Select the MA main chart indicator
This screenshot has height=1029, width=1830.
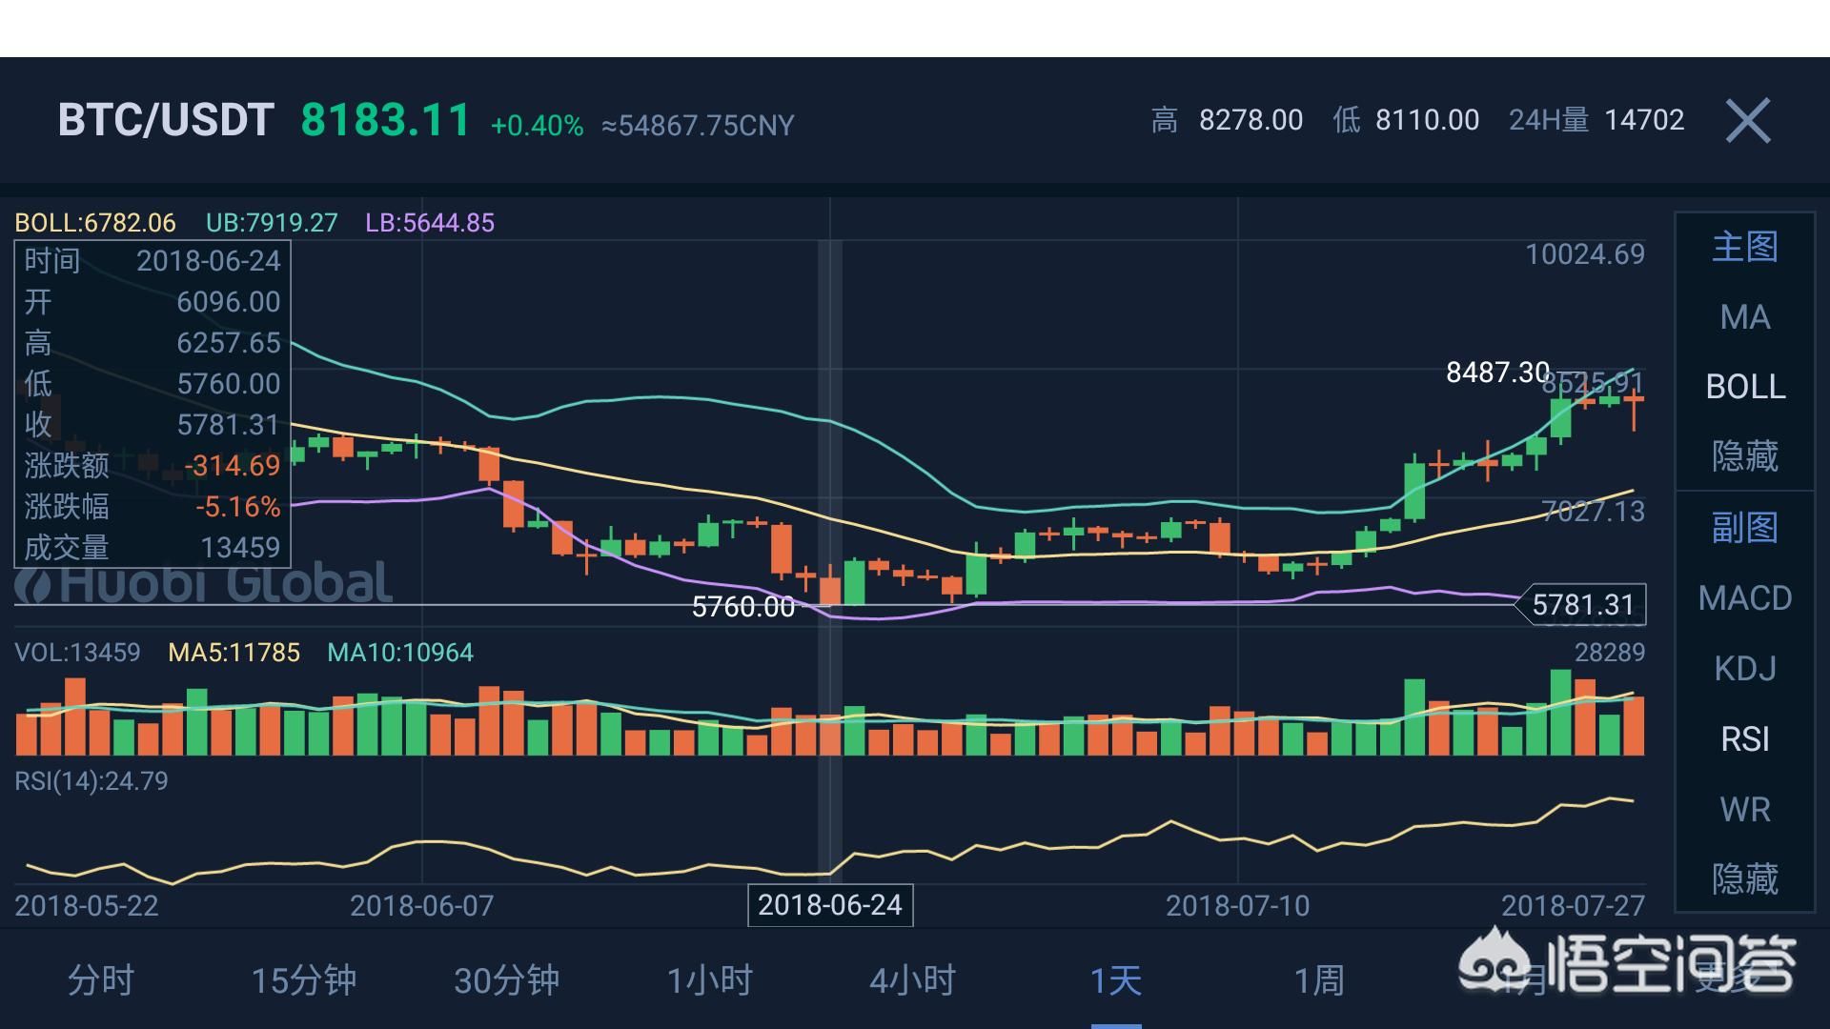(1745, 317)
